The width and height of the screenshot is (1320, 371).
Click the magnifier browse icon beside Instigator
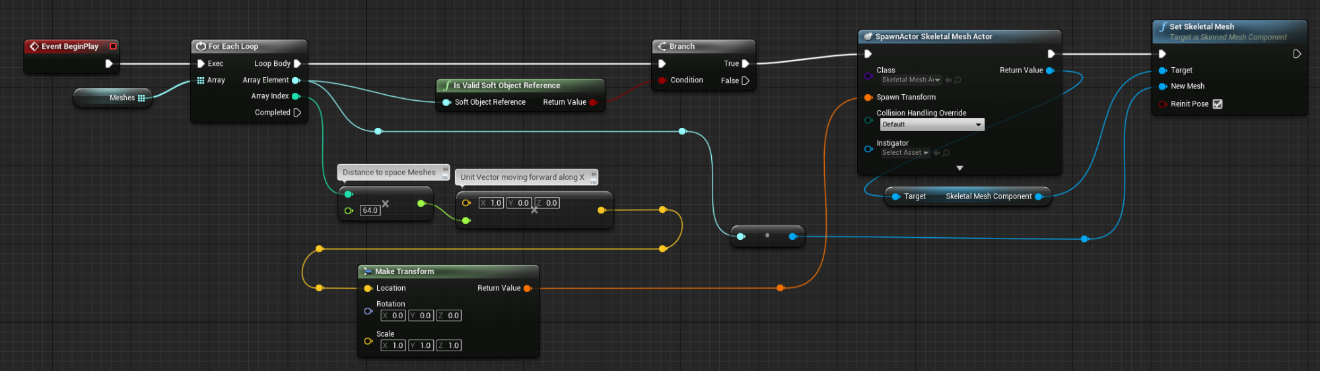[x=946, y=153]
